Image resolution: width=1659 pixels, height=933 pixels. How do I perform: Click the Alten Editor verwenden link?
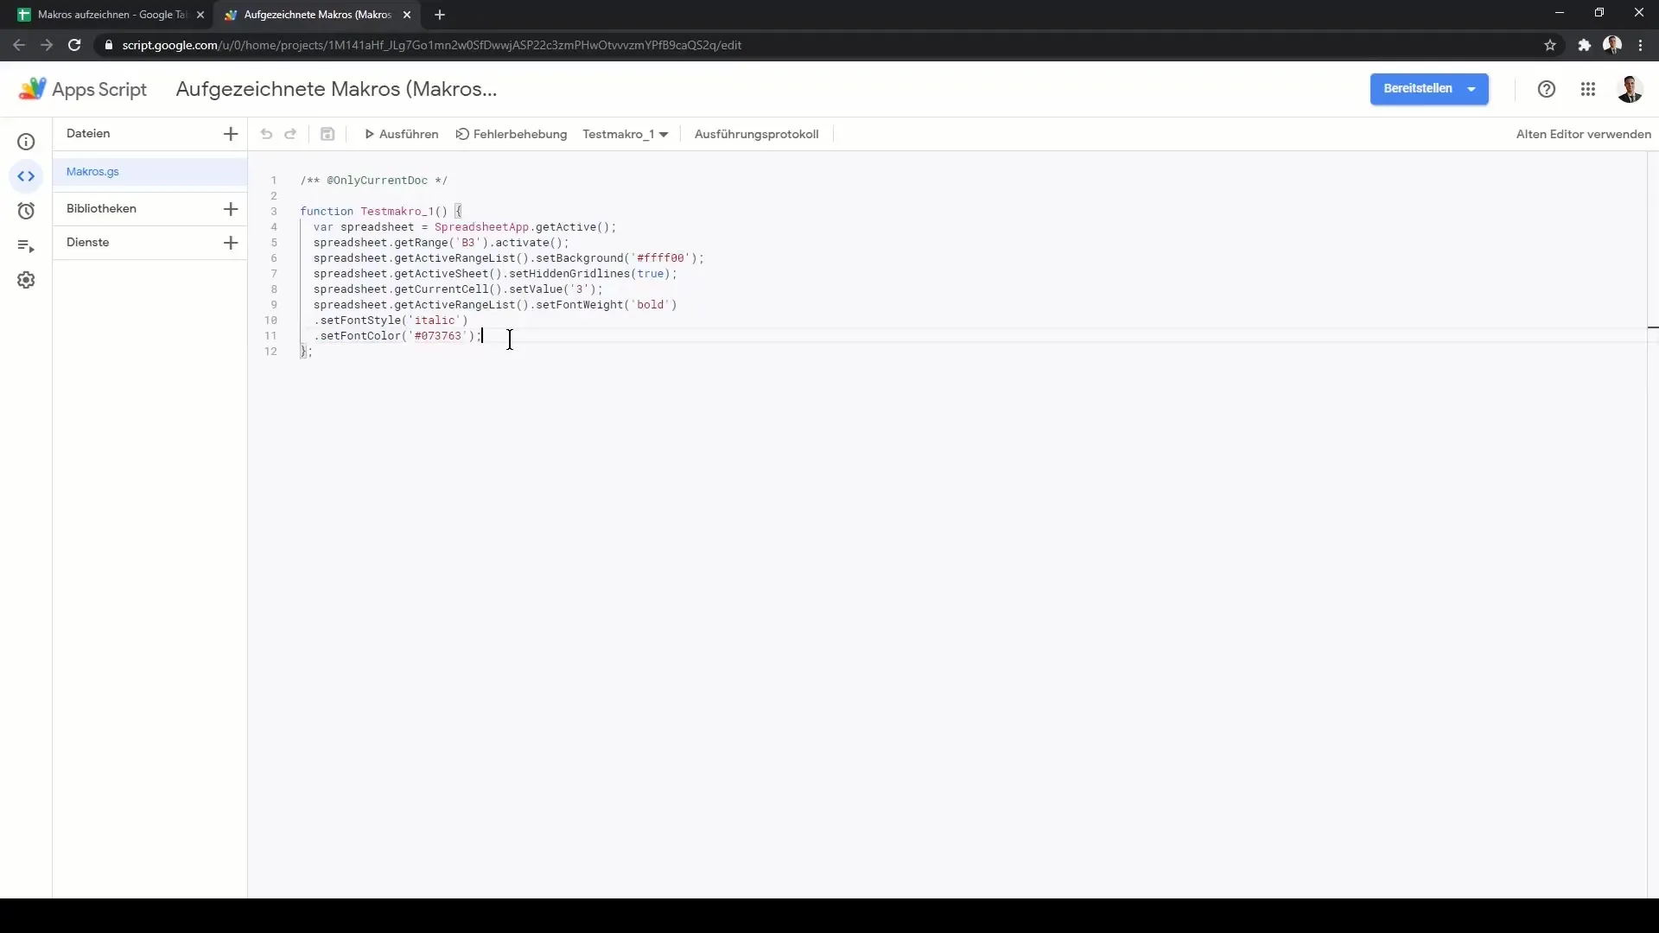tap(1584, 133)
